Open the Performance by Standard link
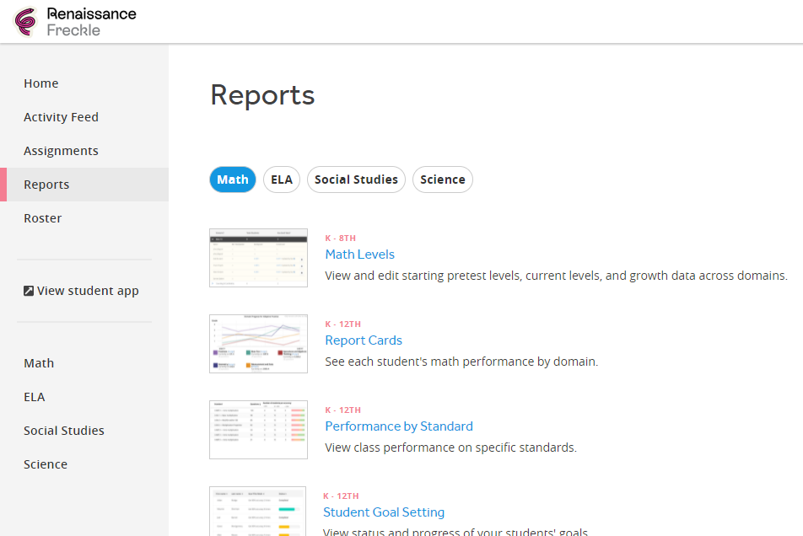Viewport: 803px width, 536px height. pos(399,426)
